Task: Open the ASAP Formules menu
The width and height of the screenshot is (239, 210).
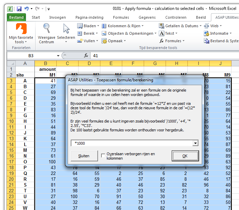Action: 172,41
